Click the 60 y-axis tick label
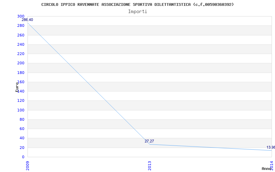 [22, 129]
